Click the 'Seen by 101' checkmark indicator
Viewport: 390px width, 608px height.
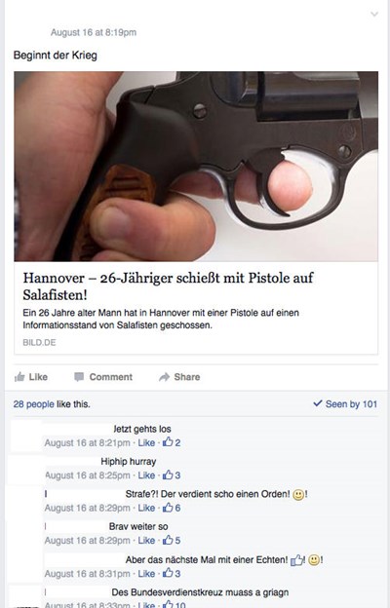(345, 404)
